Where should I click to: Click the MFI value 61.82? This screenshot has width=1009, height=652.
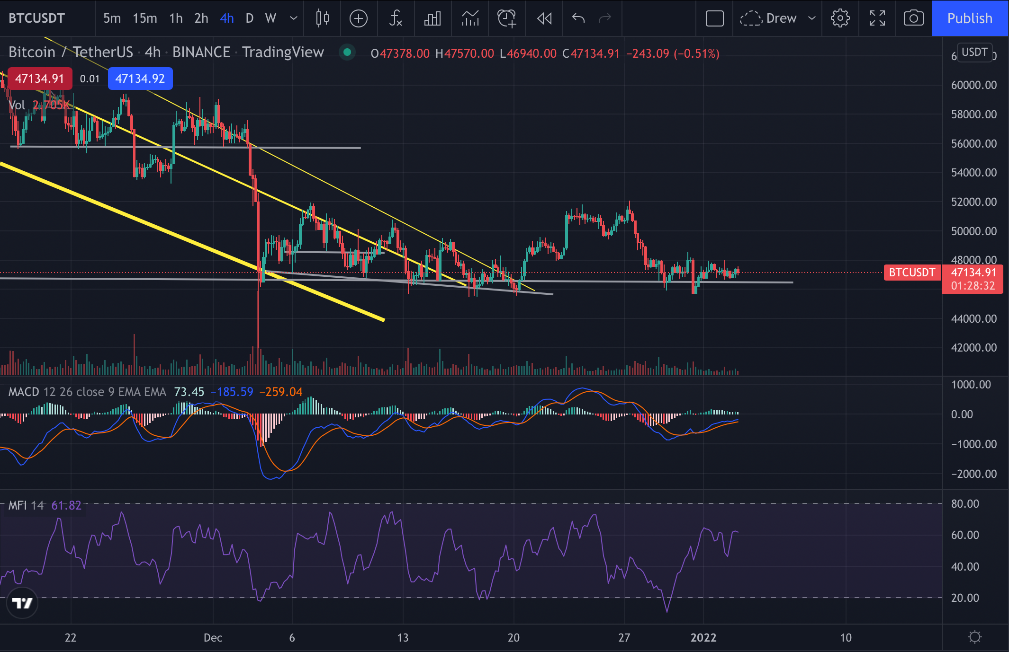[x=66, y=505]
